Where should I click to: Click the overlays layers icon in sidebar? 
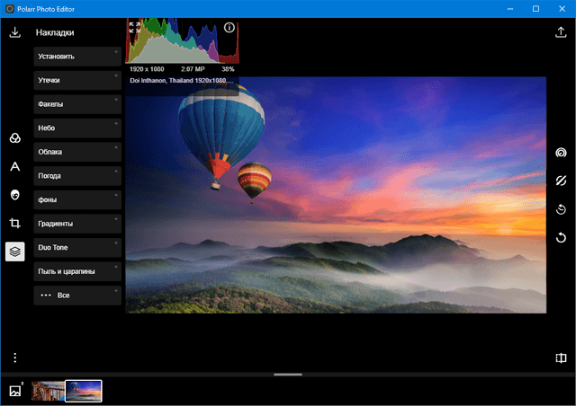pos(14,252)
